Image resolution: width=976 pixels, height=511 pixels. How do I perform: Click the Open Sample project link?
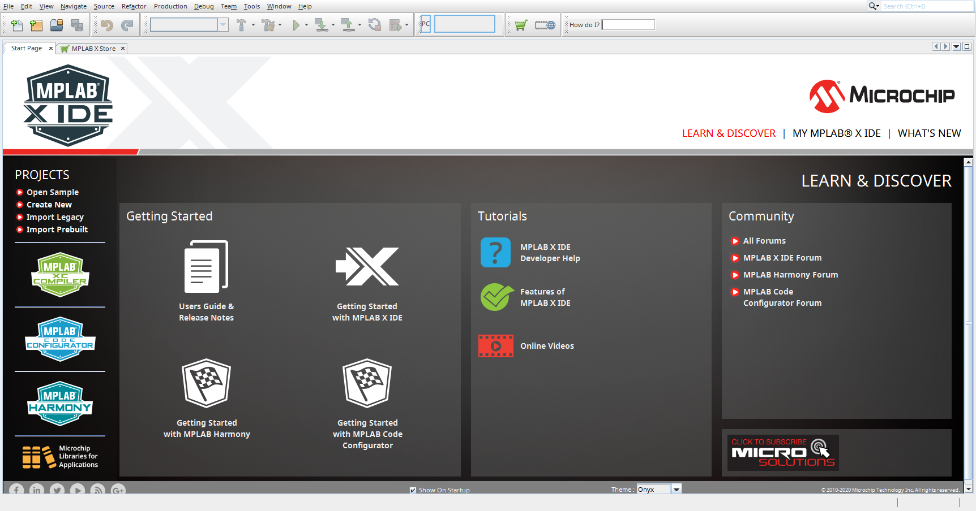(x=53, y=192)
